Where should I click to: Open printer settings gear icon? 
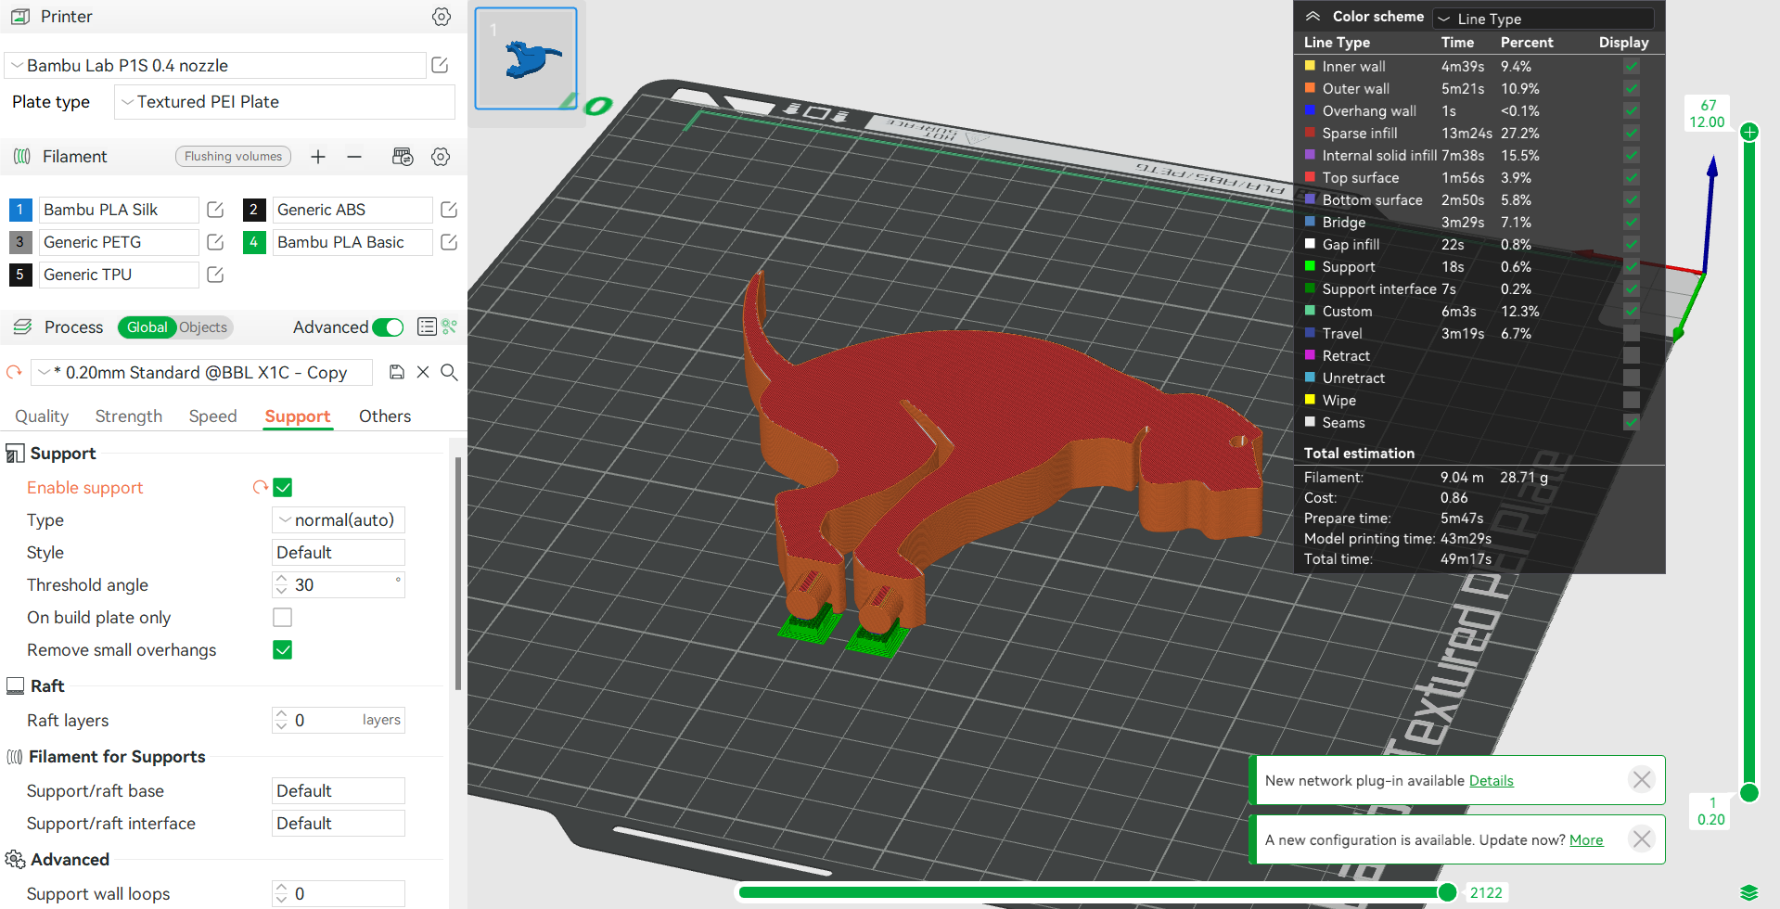point(442,17)
